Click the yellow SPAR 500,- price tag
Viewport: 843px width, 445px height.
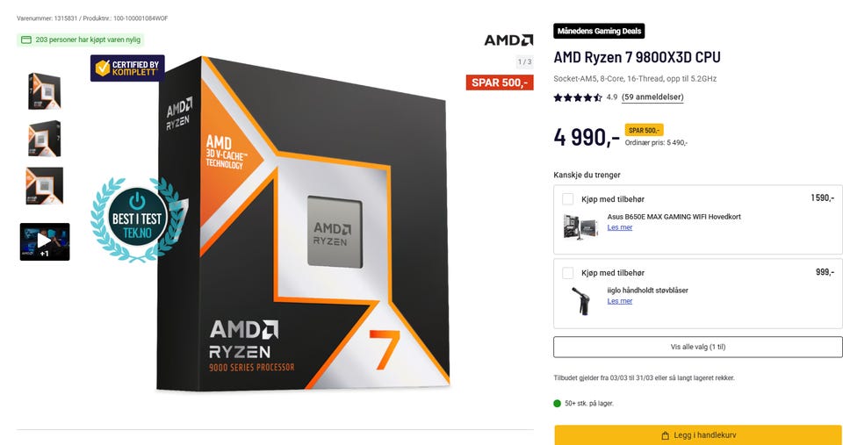(644, 130)
